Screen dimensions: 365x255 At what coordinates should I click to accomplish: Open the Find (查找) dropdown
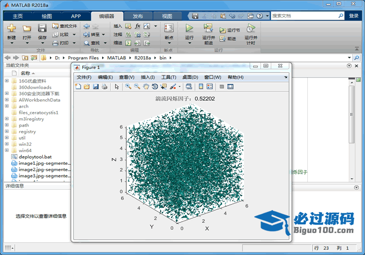coord(105,43)
